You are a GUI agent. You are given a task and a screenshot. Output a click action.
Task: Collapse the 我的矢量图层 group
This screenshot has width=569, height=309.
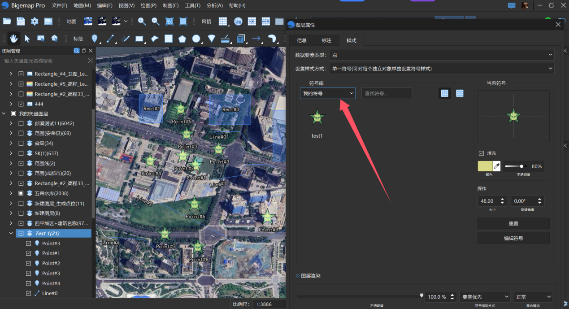point(4,114)
